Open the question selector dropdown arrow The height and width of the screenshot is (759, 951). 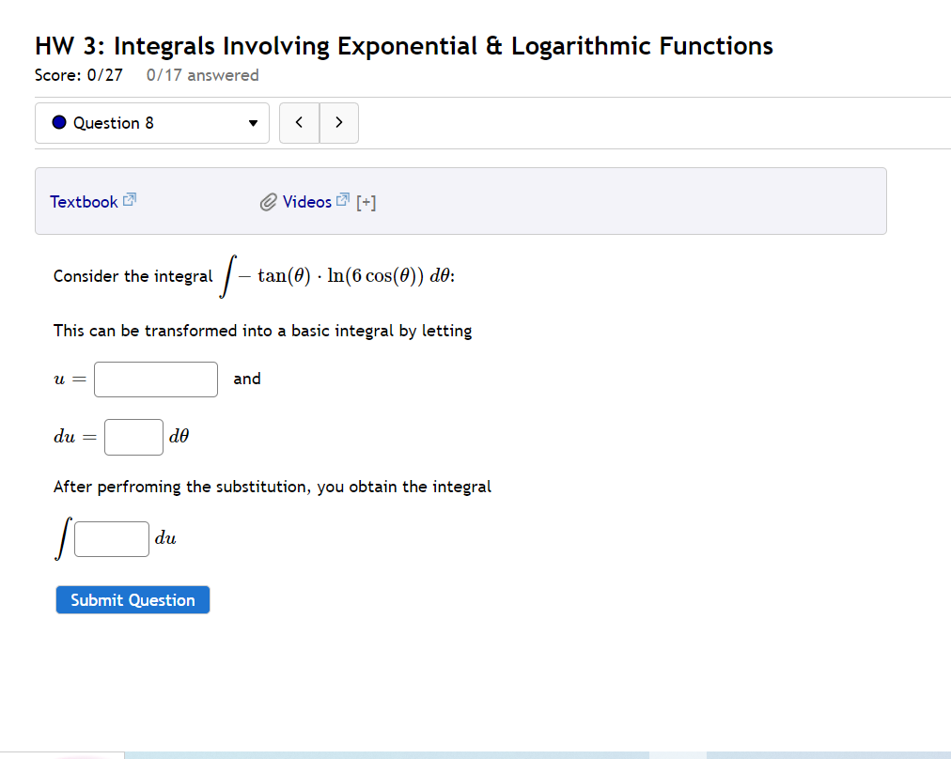252,123
